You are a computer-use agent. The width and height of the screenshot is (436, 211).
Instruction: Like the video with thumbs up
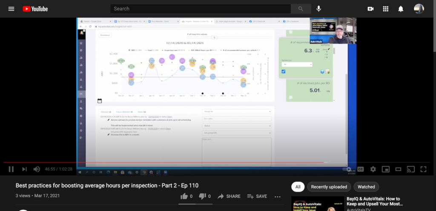tap(184, 196)
